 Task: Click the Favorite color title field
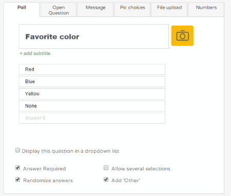(94, 36)
